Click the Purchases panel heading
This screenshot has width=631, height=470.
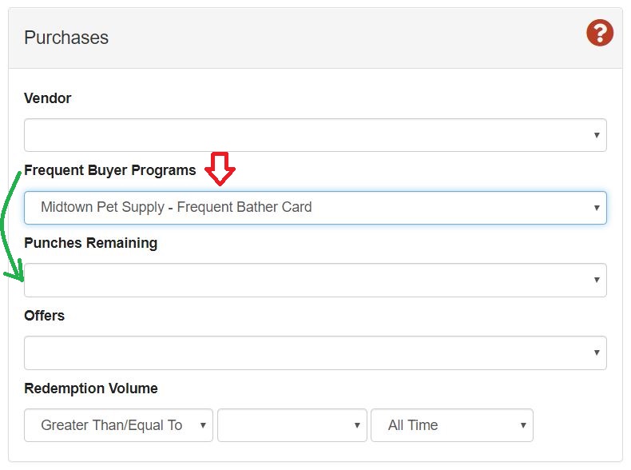66,38
